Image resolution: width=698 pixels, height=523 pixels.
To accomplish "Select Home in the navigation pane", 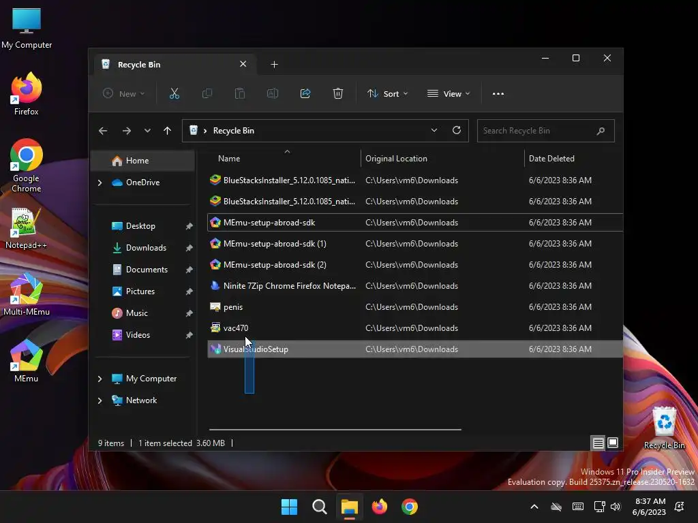I will 142,161.
